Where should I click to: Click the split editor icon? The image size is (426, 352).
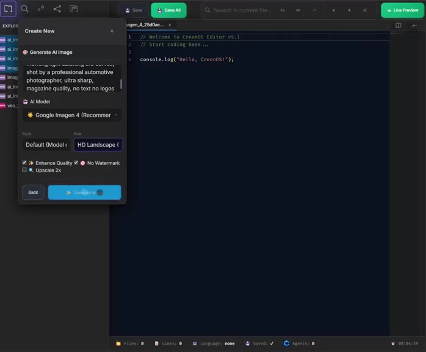[398, 25]
